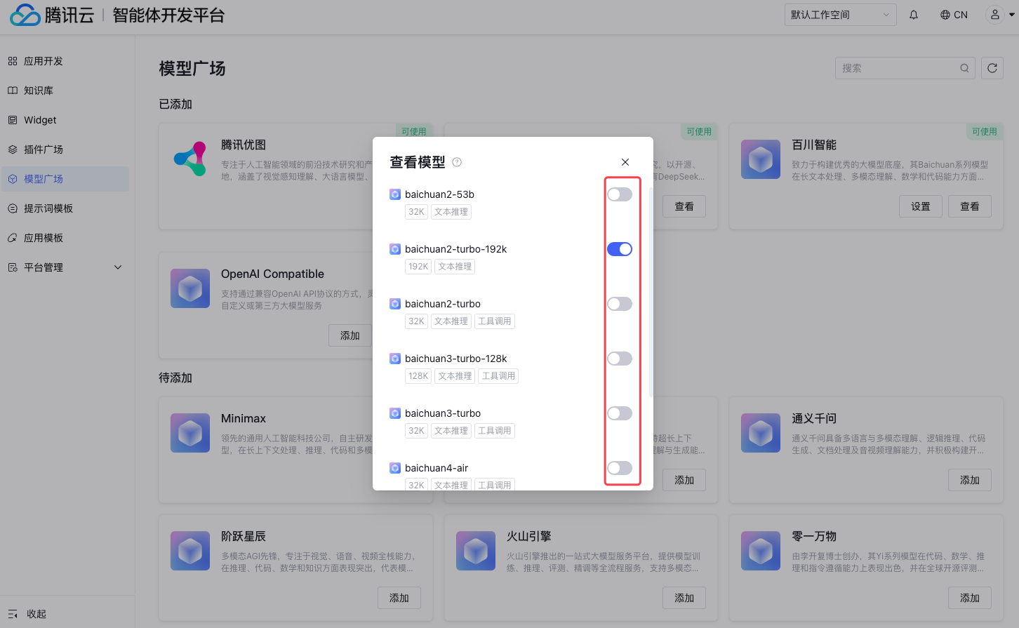
Task: Go to 应用开发 in the sidebar
Action: (65, 61)
